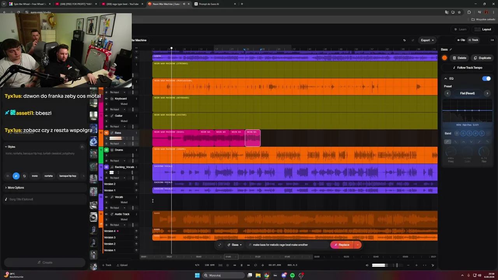Screen dimensions: 498x280
Task: Add a new track with + Track
Action: [x=107, y=265]
